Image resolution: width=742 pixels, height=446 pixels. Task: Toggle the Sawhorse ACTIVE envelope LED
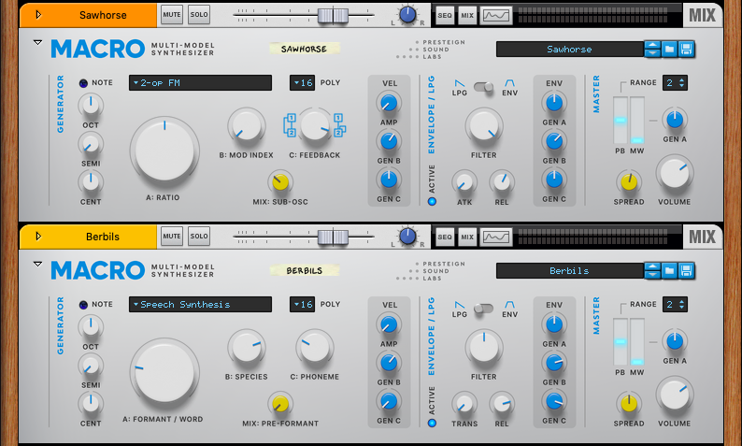click(432, 202)
